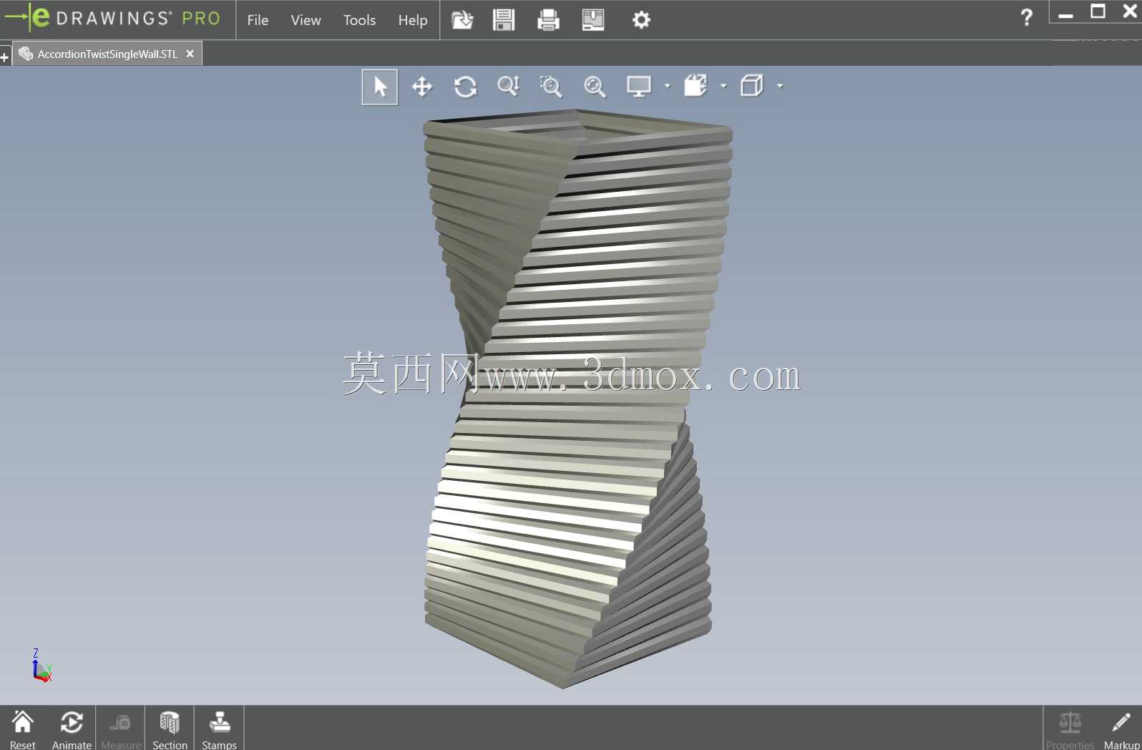Start Animate playback

click(72, 729)
